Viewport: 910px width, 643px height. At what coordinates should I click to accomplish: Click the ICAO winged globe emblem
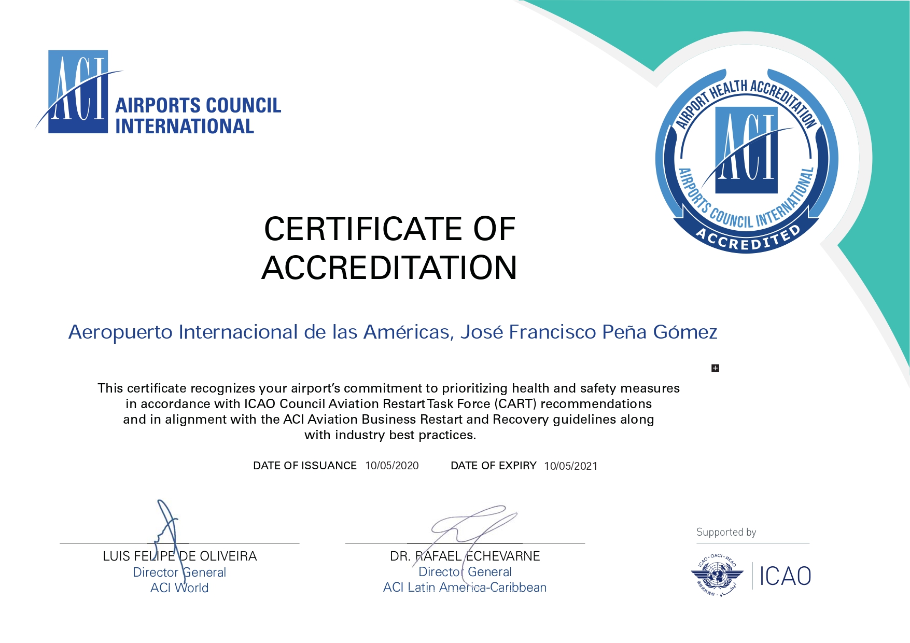[x=717, y=575]
